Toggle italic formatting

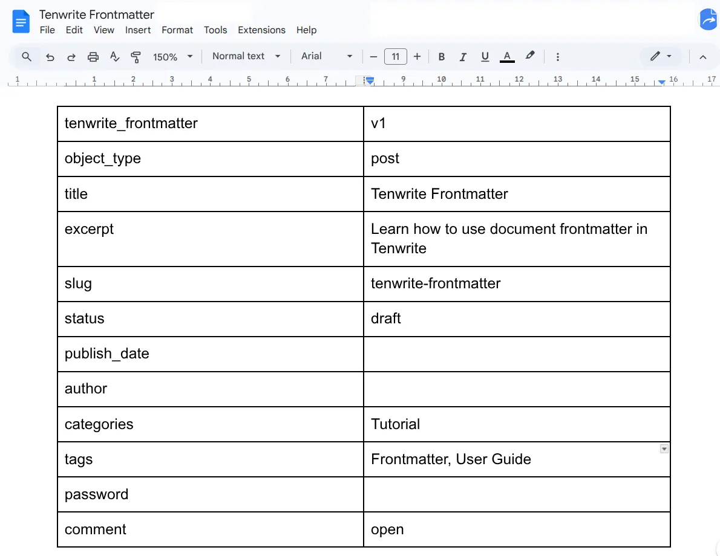click(463, 56)
